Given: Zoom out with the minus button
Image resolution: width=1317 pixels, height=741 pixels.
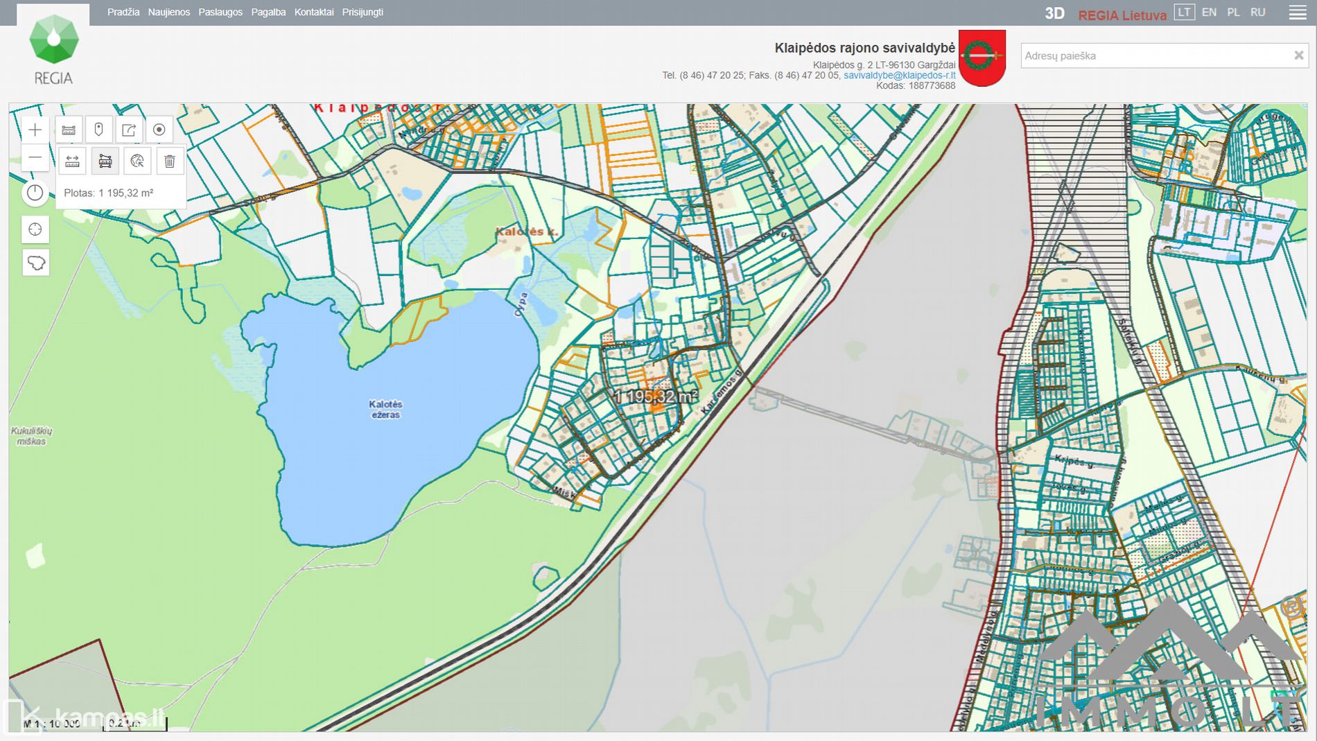Looking at the screenshot, I should 35,158.
